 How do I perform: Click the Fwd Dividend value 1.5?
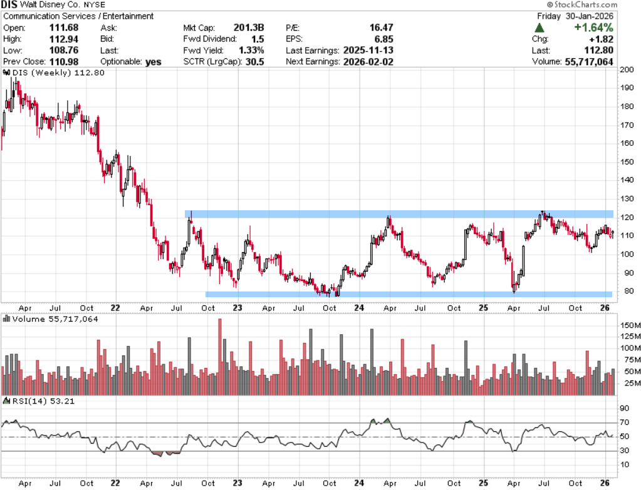(x=258, y=39)
